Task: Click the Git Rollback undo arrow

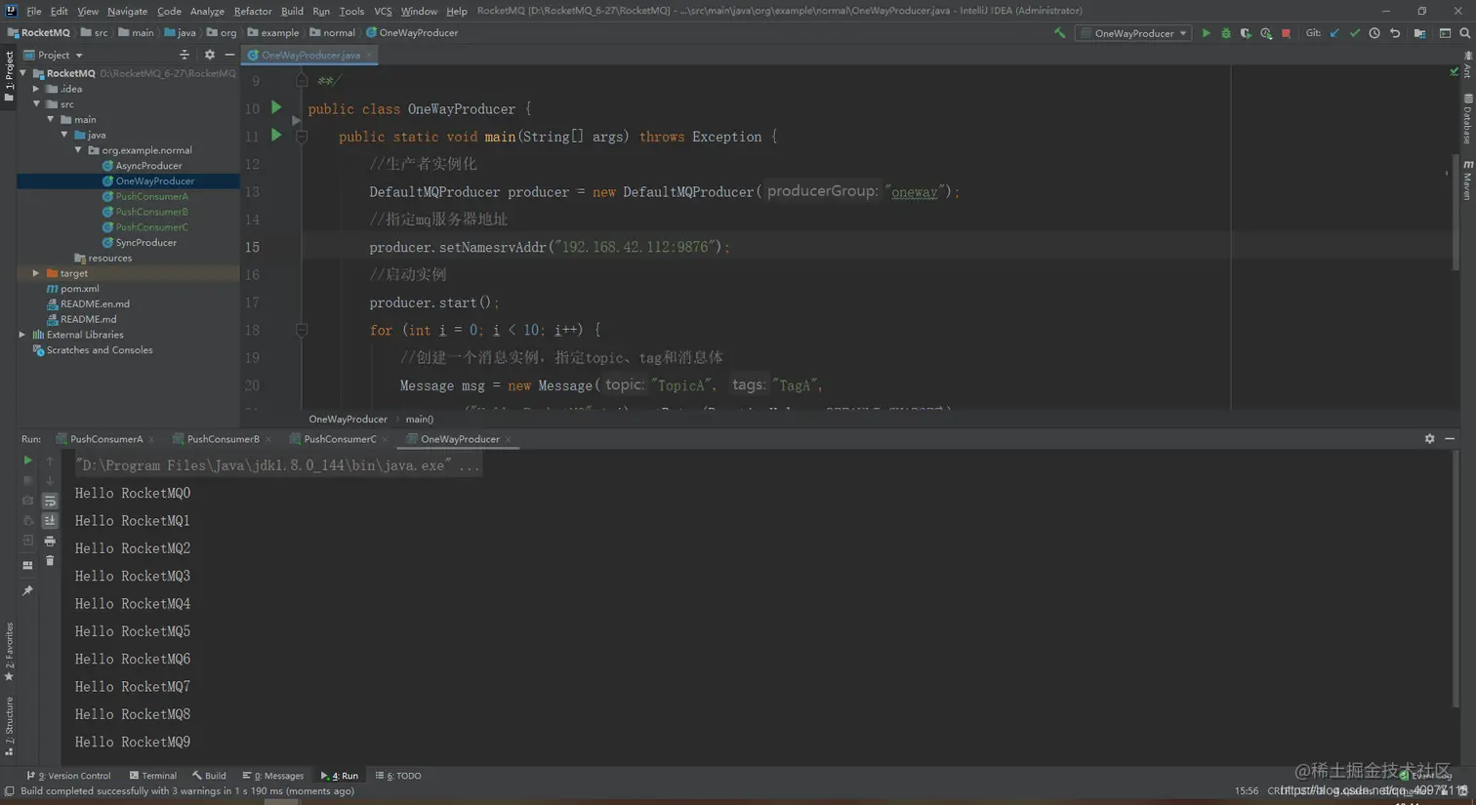Action: 1395,33
